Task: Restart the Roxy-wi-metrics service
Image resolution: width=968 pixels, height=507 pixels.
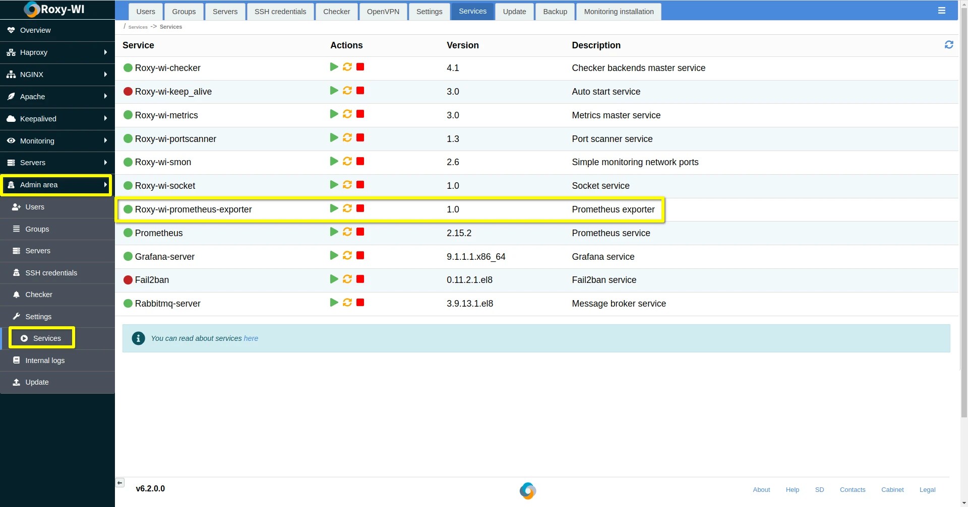Action: [347, 114]
